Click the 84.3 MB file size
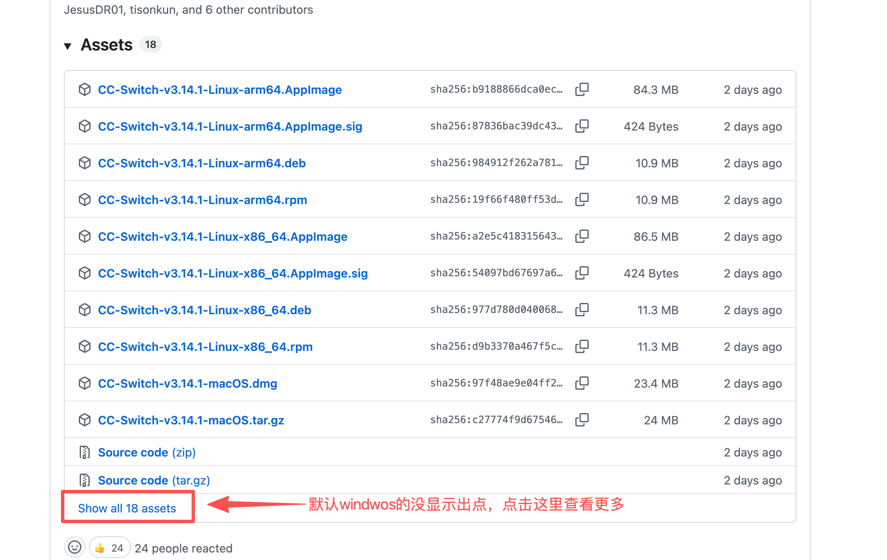887x560 pixels. (656, 90)
